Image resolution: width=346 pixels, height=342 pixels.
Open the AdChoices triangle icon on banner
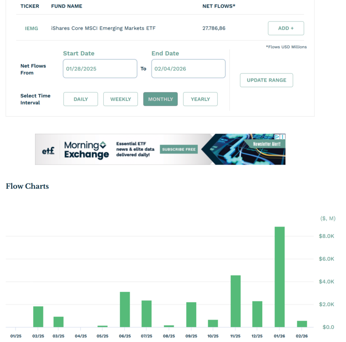pos(277,137)
